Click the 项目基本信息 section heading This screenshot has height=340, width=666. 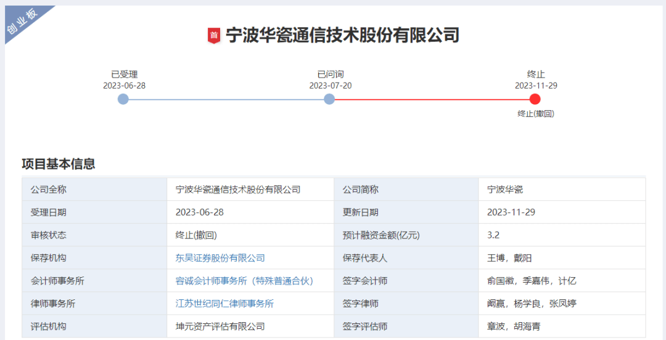click(x=59, y=164)
